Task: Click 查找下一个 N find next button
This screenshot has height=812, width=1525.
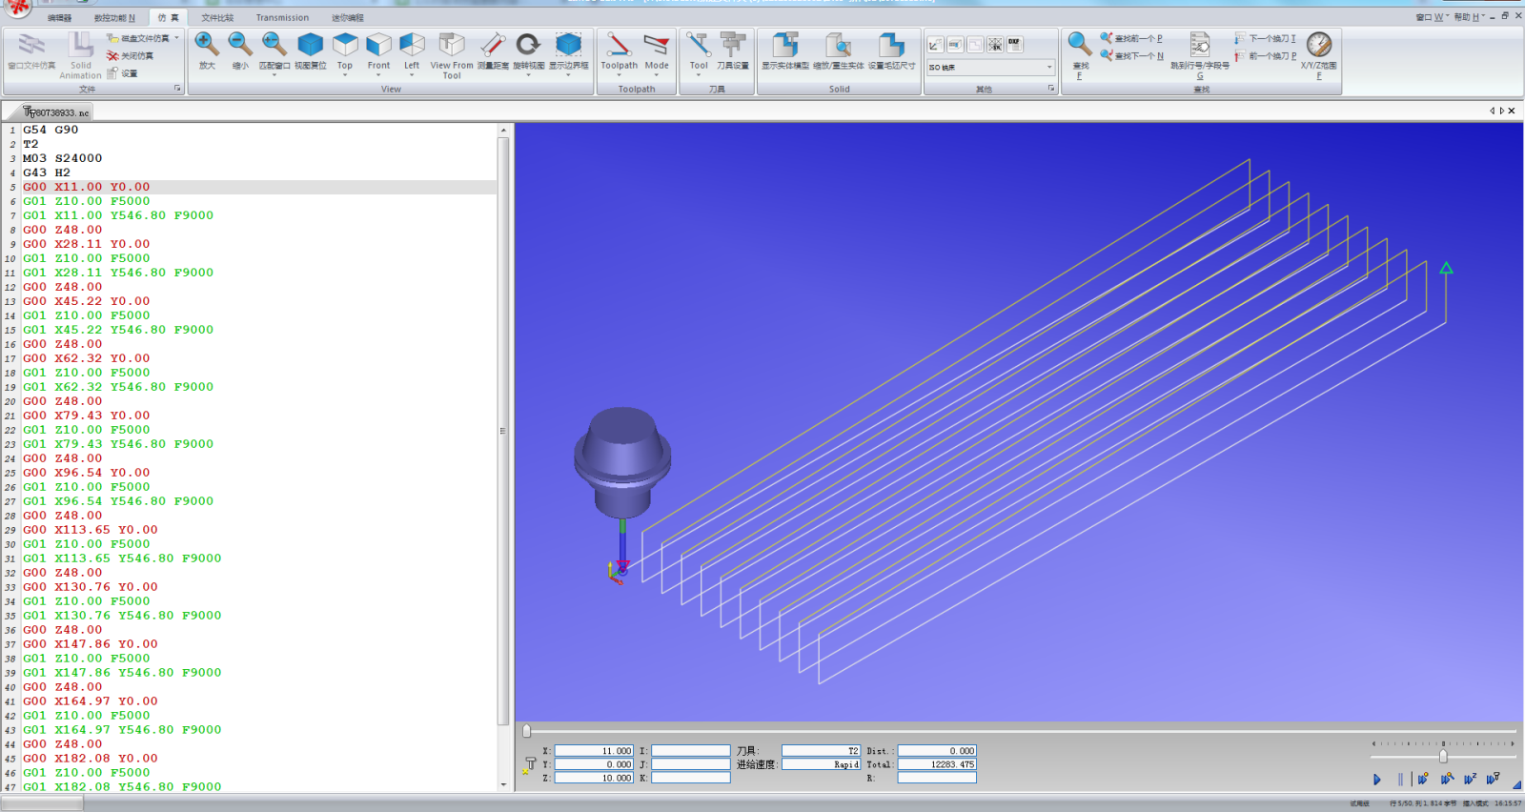Action: pyautogui.click(x=1132, y=56)
